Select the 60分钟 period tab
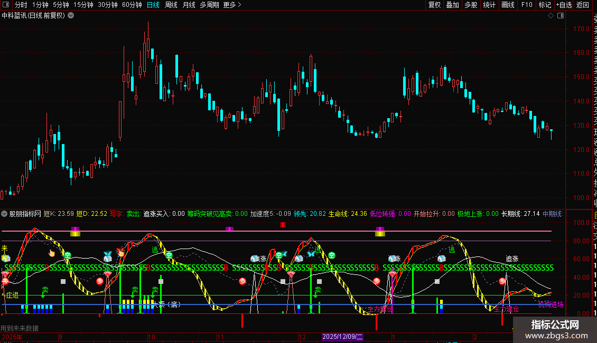597x343 pixels. point(132,5)
